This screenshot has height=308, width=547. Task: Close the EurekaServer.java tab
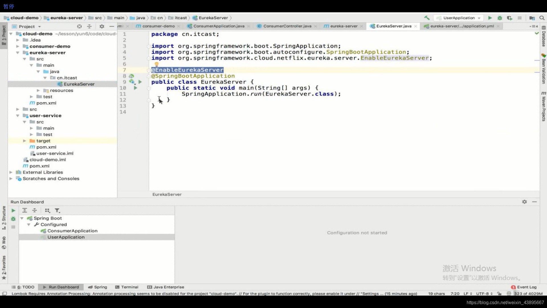point(416,26)
